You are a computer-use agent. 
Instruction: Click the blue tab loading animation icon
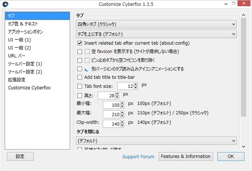pos(87,69)
